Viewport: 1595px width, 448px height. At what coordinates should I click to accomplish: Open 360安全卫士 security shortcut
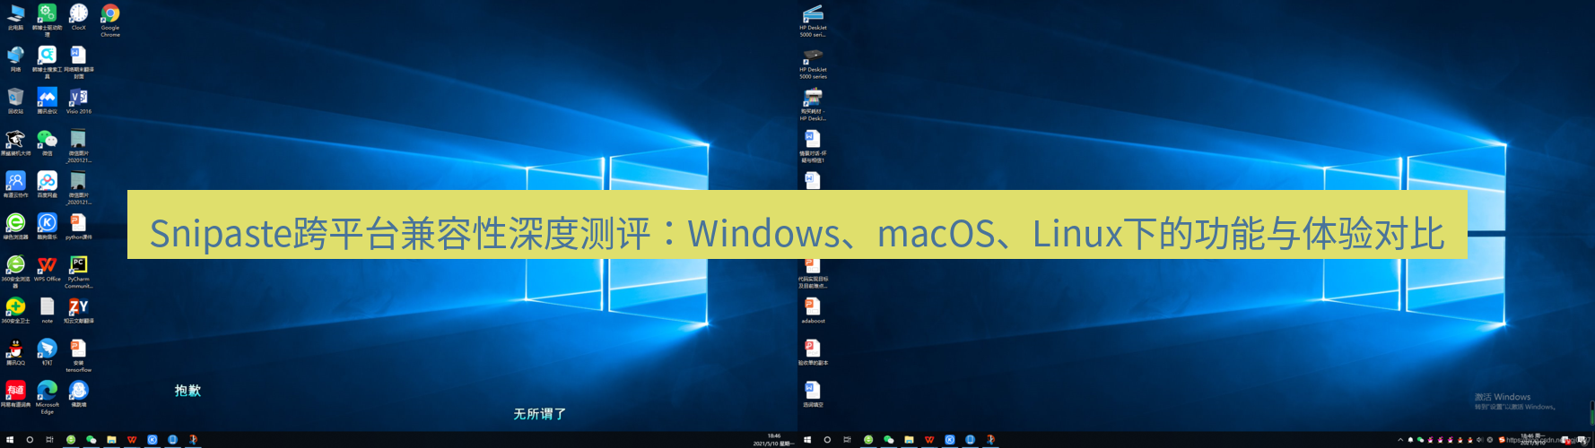pos(15,310)
